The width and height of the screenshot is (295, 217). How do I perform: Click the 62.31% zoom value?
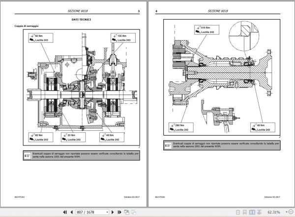coord(274,212)
